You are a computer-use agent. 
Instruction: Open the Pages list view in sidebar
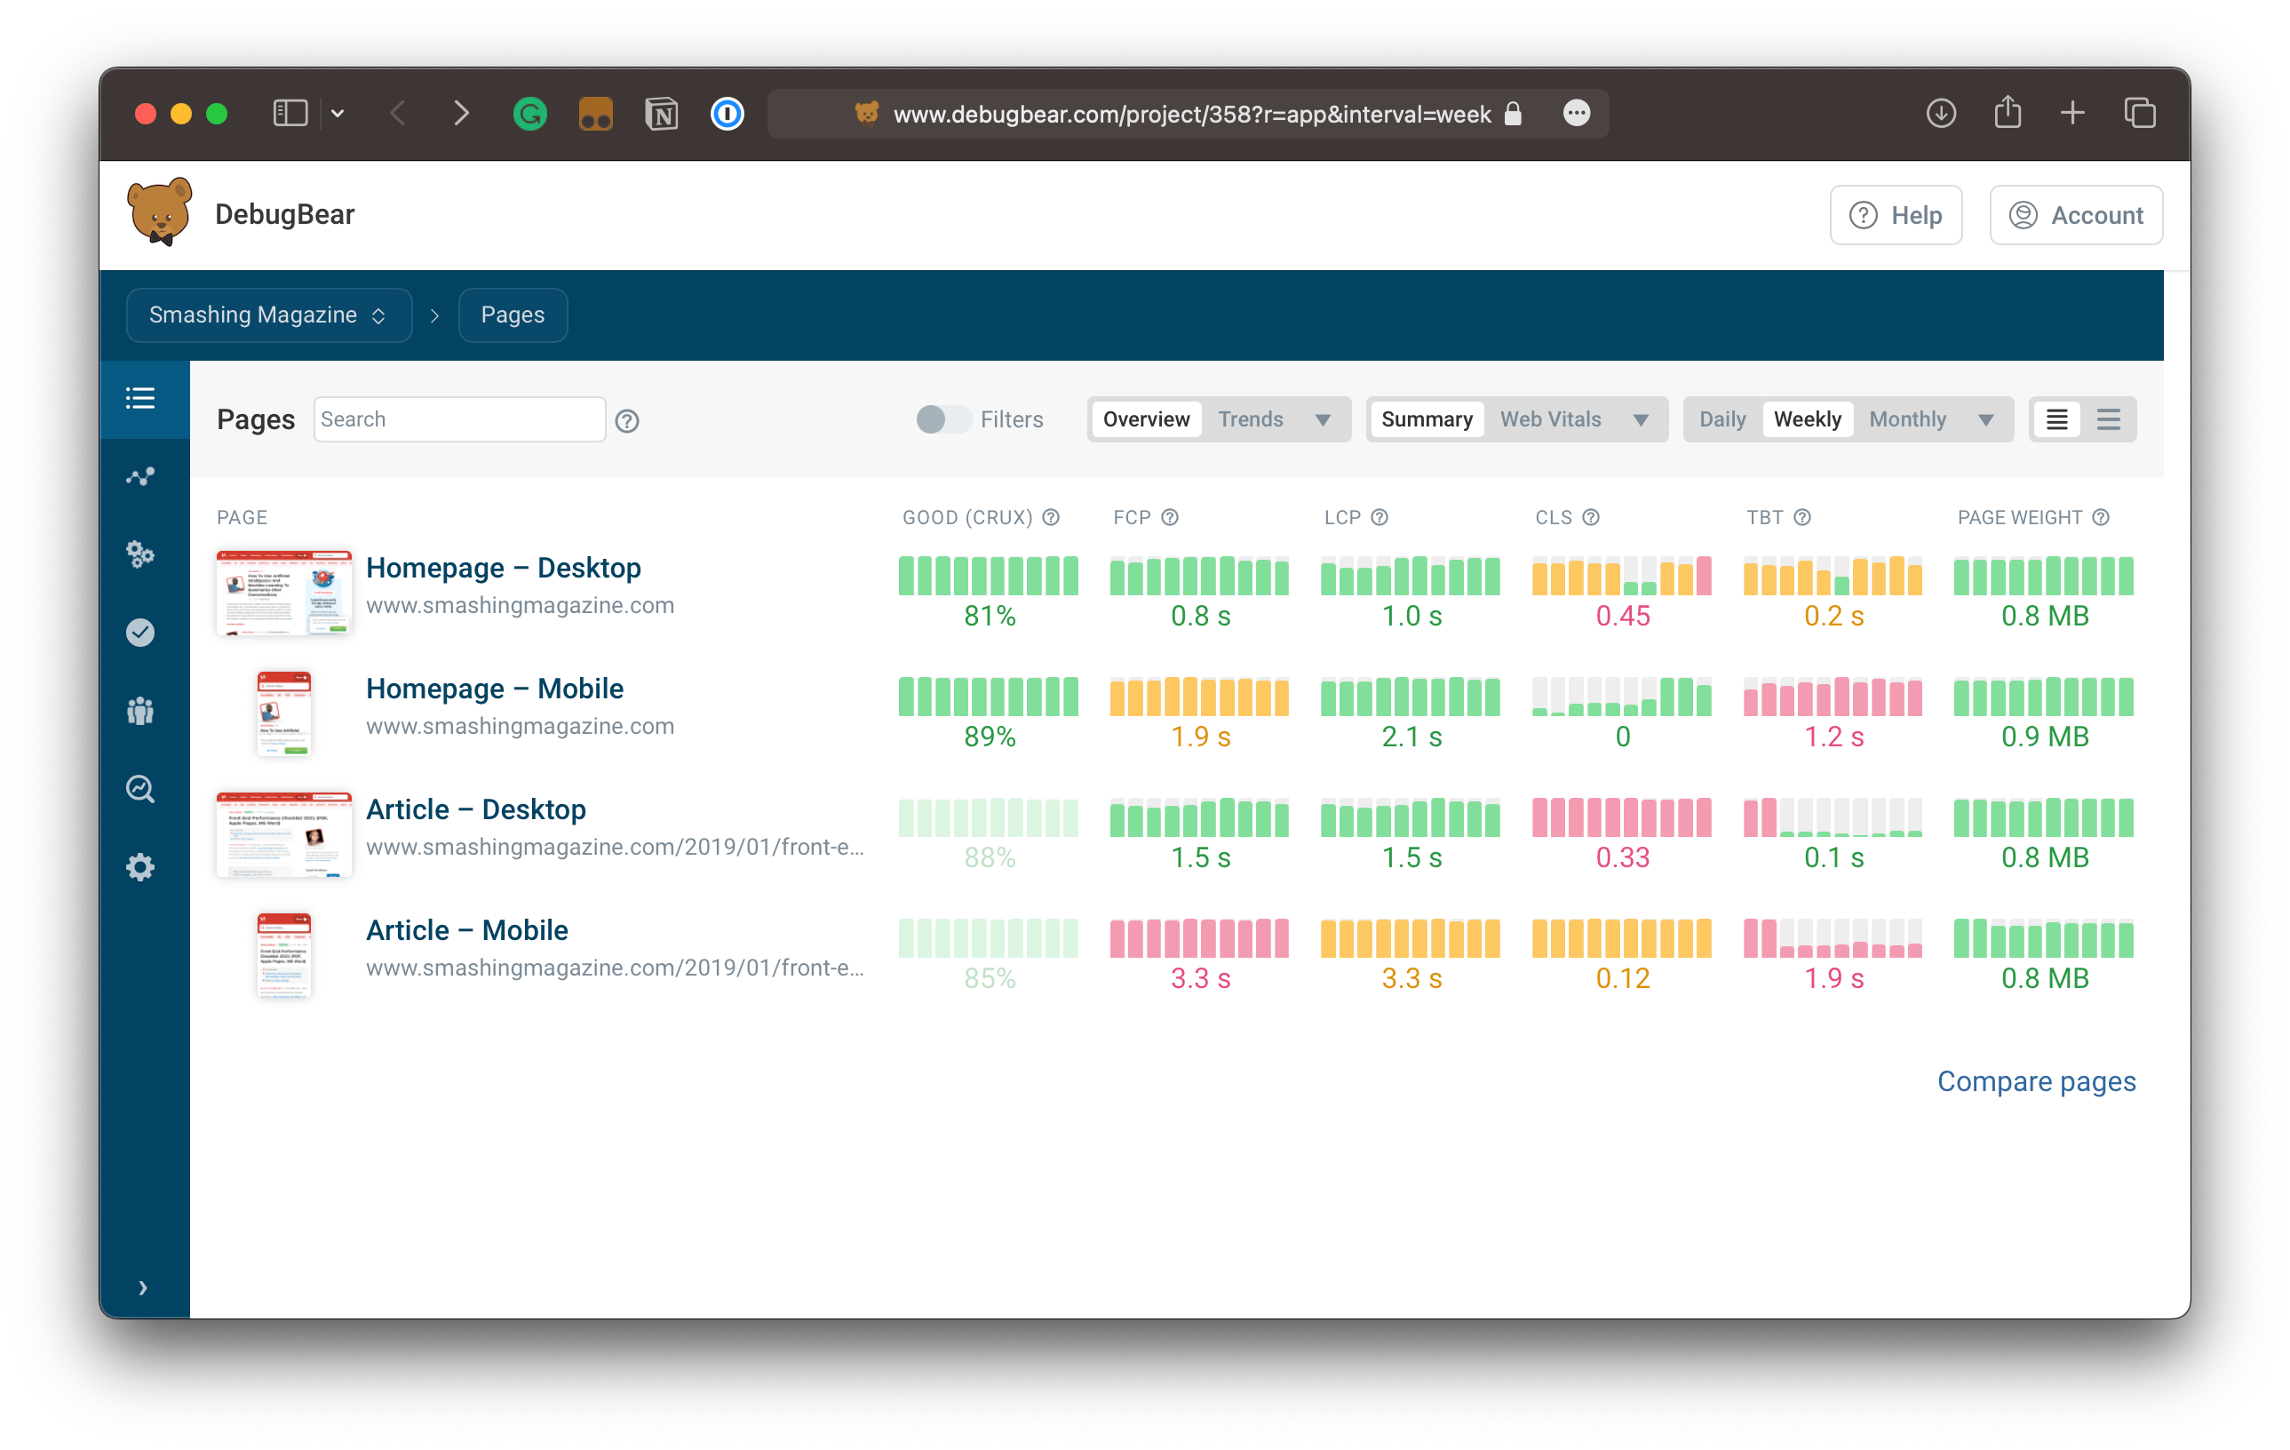[x=139, y=398]
